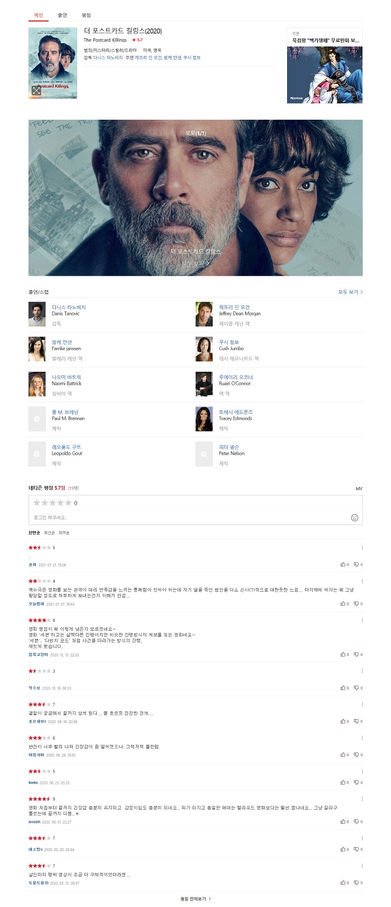Click the poster enlarge icon
The image size is (391, 907).
(36, 91)
